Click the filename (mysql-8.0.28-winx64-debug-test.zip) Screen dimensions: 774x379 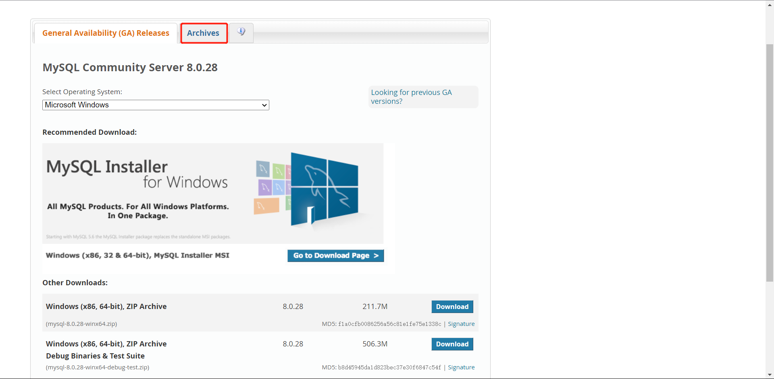[98, 367]
